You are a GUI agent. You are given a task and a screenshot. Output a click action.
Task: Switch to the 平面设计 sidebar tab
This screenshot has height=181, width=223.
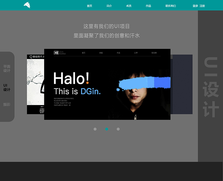(x=7, y=69)
